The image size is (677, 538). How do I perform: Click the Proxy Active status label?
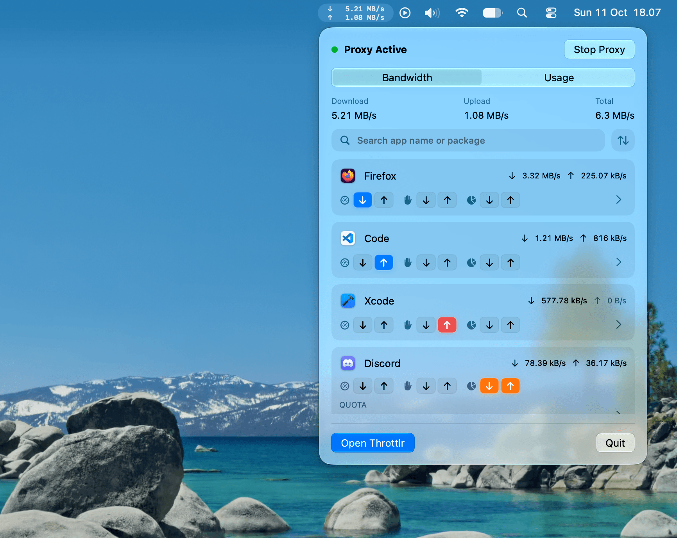click(375, 50)
